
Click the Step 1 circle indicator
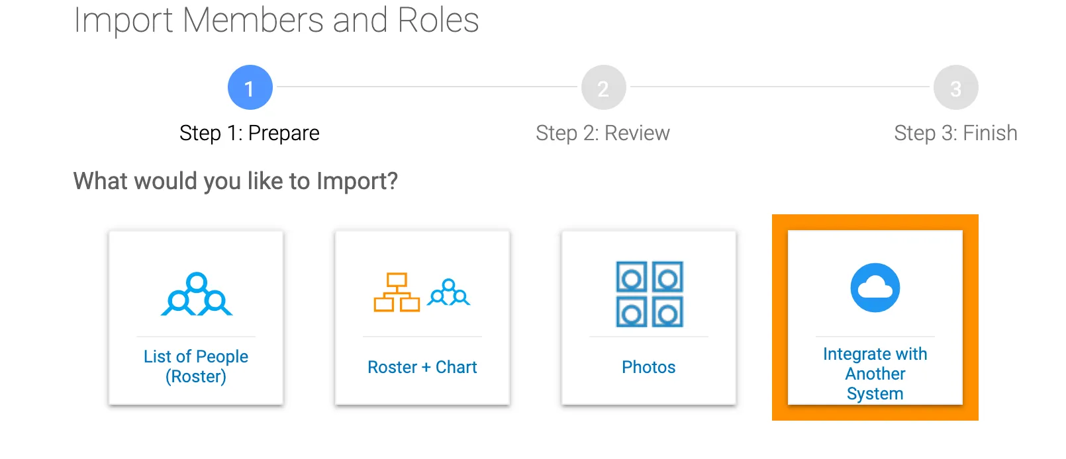click(250, 87)
